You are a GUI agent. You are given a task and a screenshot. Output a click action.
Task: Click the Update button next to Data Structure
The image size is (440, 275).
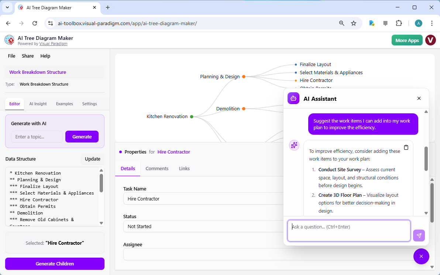point(92,159)
